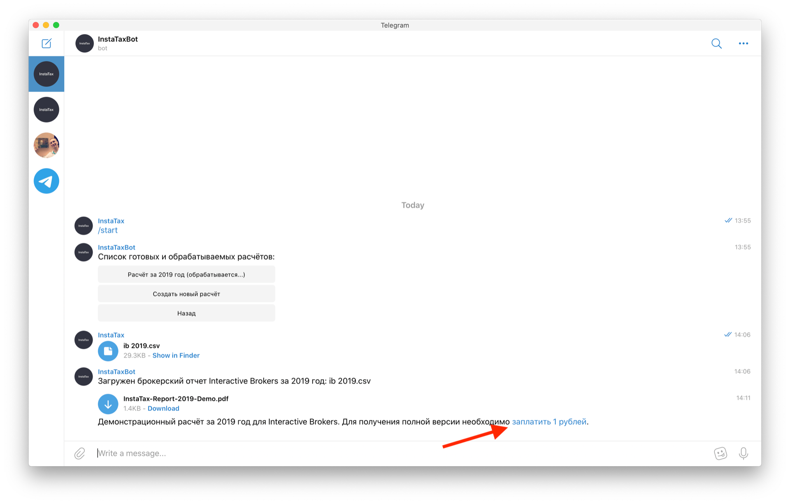790x504 pixels.
Task: Click the "Download" link for PDF
Action: coord(163,409)
